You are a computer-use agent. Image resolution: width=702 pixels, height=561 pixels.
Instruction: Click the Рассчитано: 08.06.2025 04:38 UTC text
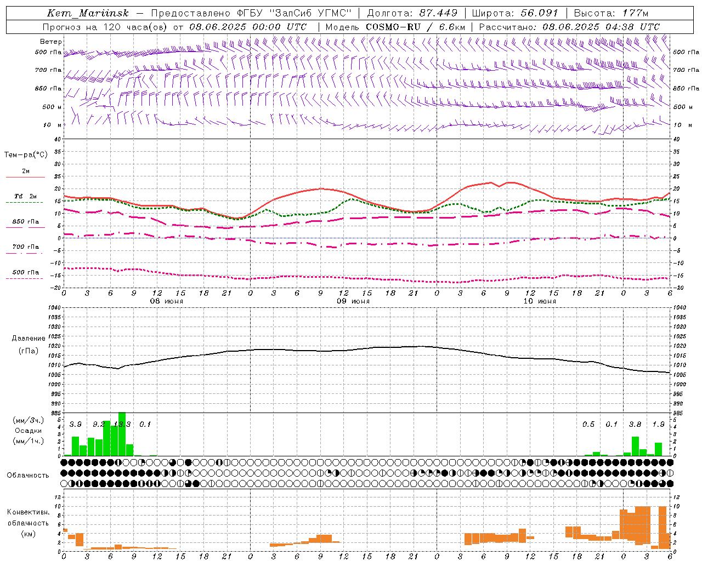(x=569, y=27)
